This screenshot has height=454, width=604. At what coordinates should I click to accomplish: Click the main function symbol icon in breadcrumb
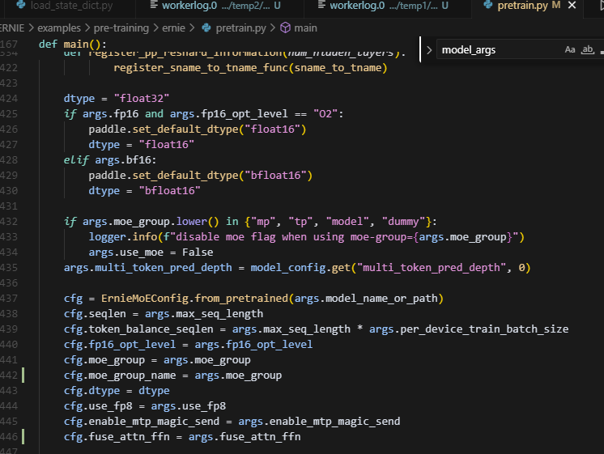point(285,28)
